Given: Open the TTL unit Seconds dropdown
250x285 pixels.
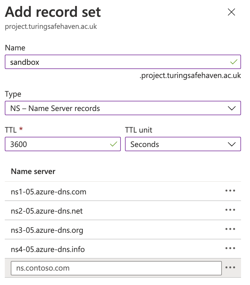Looking at the screenshot, I should [x=183, y=144].
